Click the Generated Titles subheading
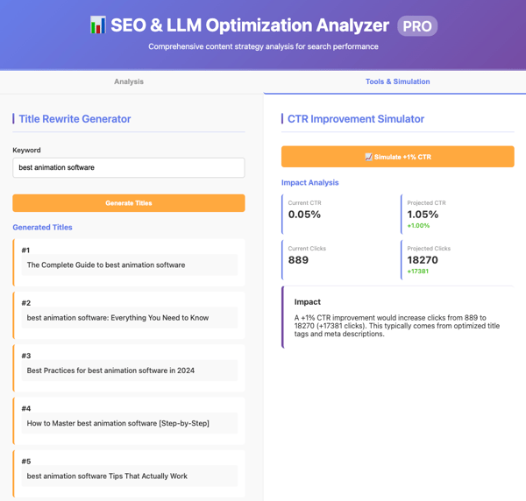 tap(42, 227)
